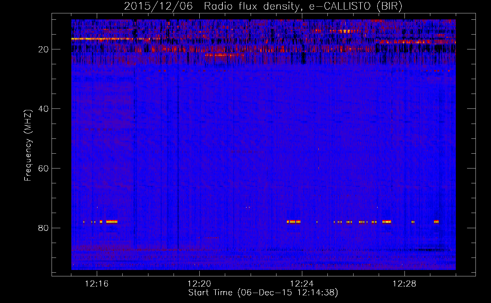Click the "Start Time (06-Dec-15 12:14:38)" x-axis label
The width and height of the screenshot is (491, 303).
263,293
